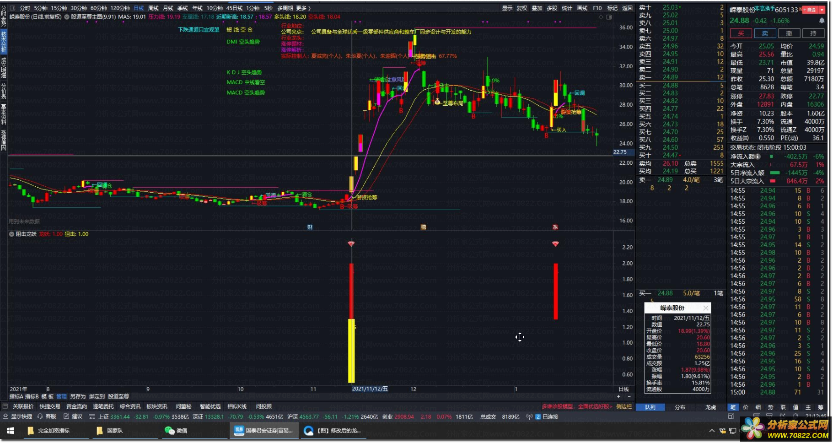The height and width of the screenshot is (443, 833).
Task: Click the 涨 marker on chart timeline
Action: click(555, 227)
